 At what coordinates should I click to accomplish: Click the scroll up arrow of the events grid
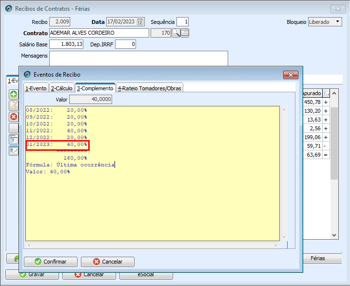[x=334, y=93]
